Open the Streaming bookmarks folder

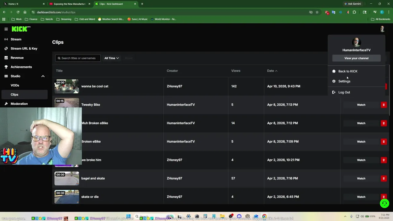point(64,19)
